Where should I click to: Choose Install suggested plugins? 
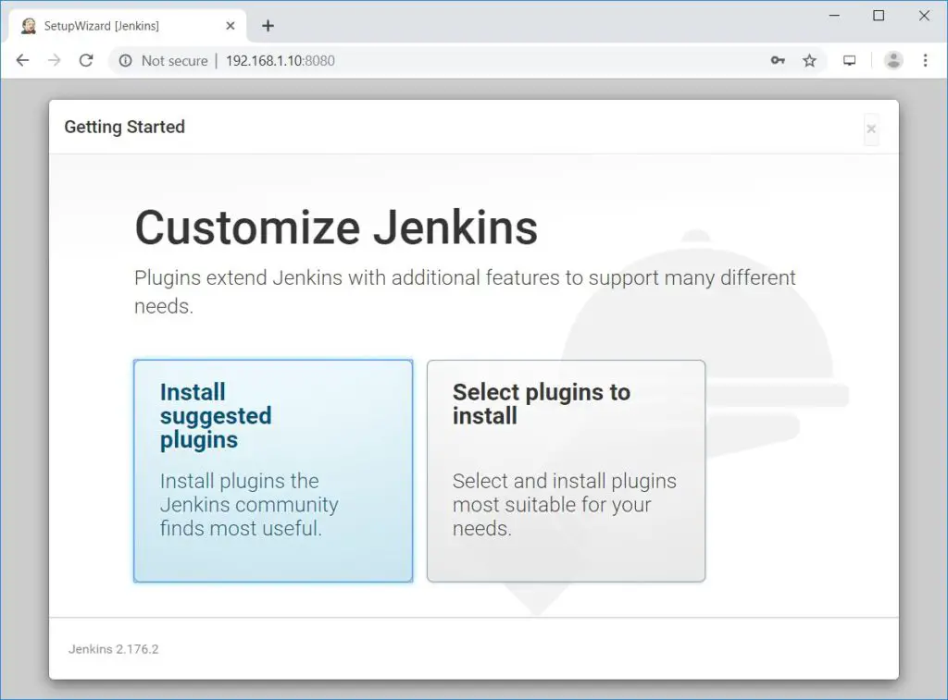point(273,471)
